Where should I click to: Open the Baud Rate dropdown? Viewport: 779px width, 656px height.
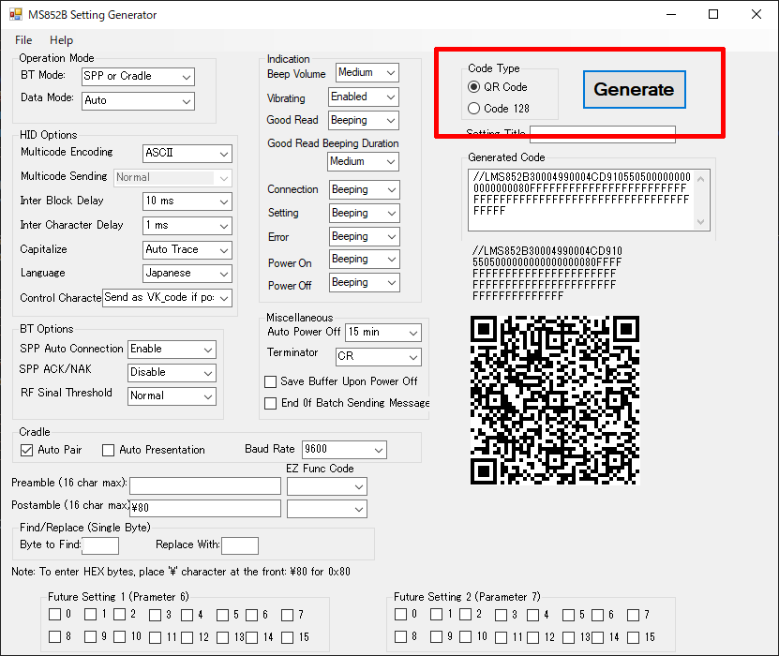(x=344, y=450)
